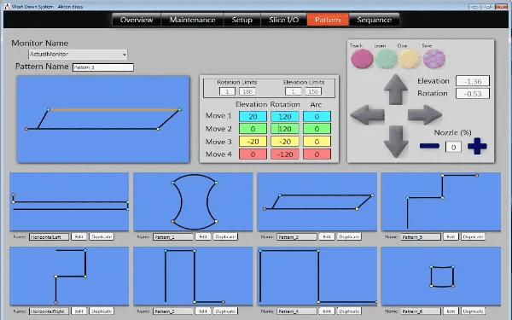Image resolution: width=512 pixels, height=320 pixels.
Task: Select the cyan Move 1 Elevation cell
Action: click(253, 117)
